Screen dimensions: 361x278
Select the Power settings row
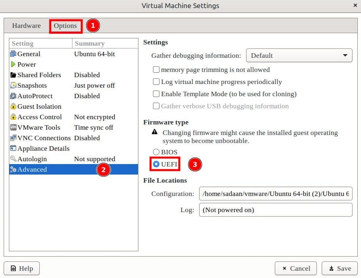74,64
